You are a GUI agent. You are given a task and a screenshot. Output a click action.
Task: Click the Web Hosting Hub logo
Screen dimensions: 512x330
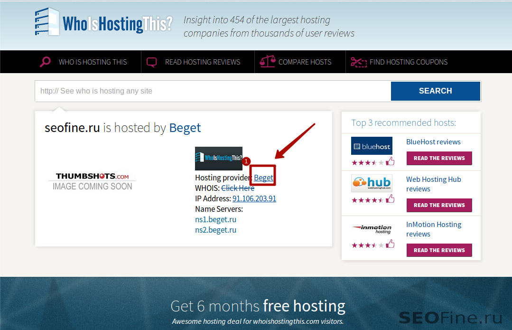372,183
